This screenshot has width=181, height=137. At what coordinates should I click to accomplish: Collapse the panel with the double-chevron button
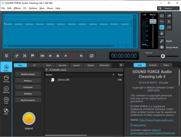click(x=6, y=56)
